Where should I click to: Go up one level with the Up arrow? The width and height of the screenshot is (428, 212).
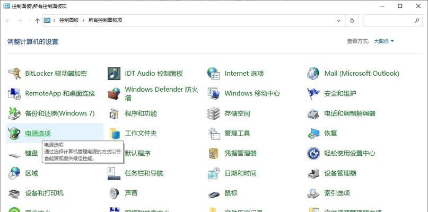click(38, 21)
